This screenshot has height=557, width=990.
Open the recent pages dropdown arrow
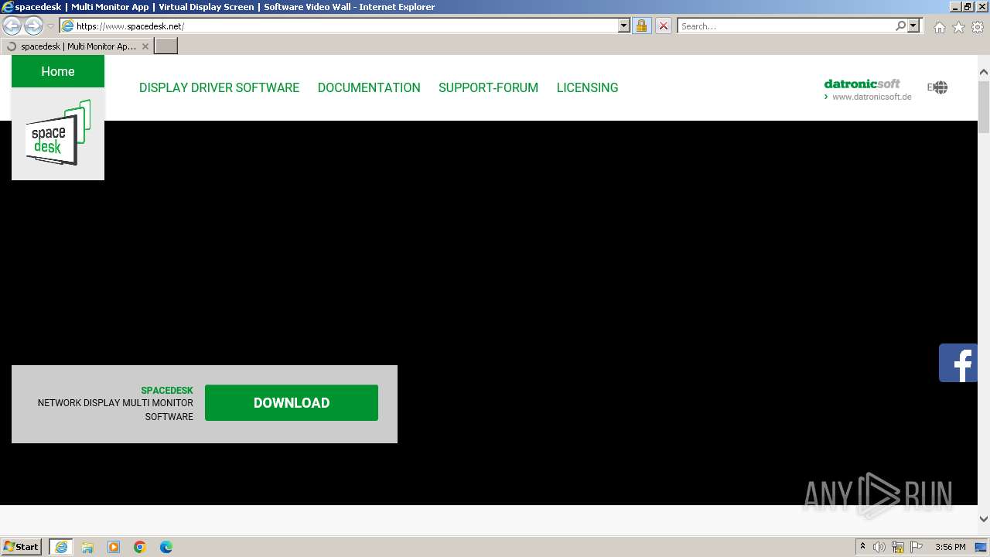[51, 26]
